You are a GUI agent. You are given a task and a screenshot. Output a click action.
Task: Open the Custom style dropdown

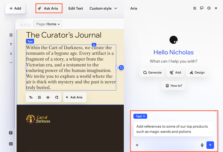tap(103, 9)
